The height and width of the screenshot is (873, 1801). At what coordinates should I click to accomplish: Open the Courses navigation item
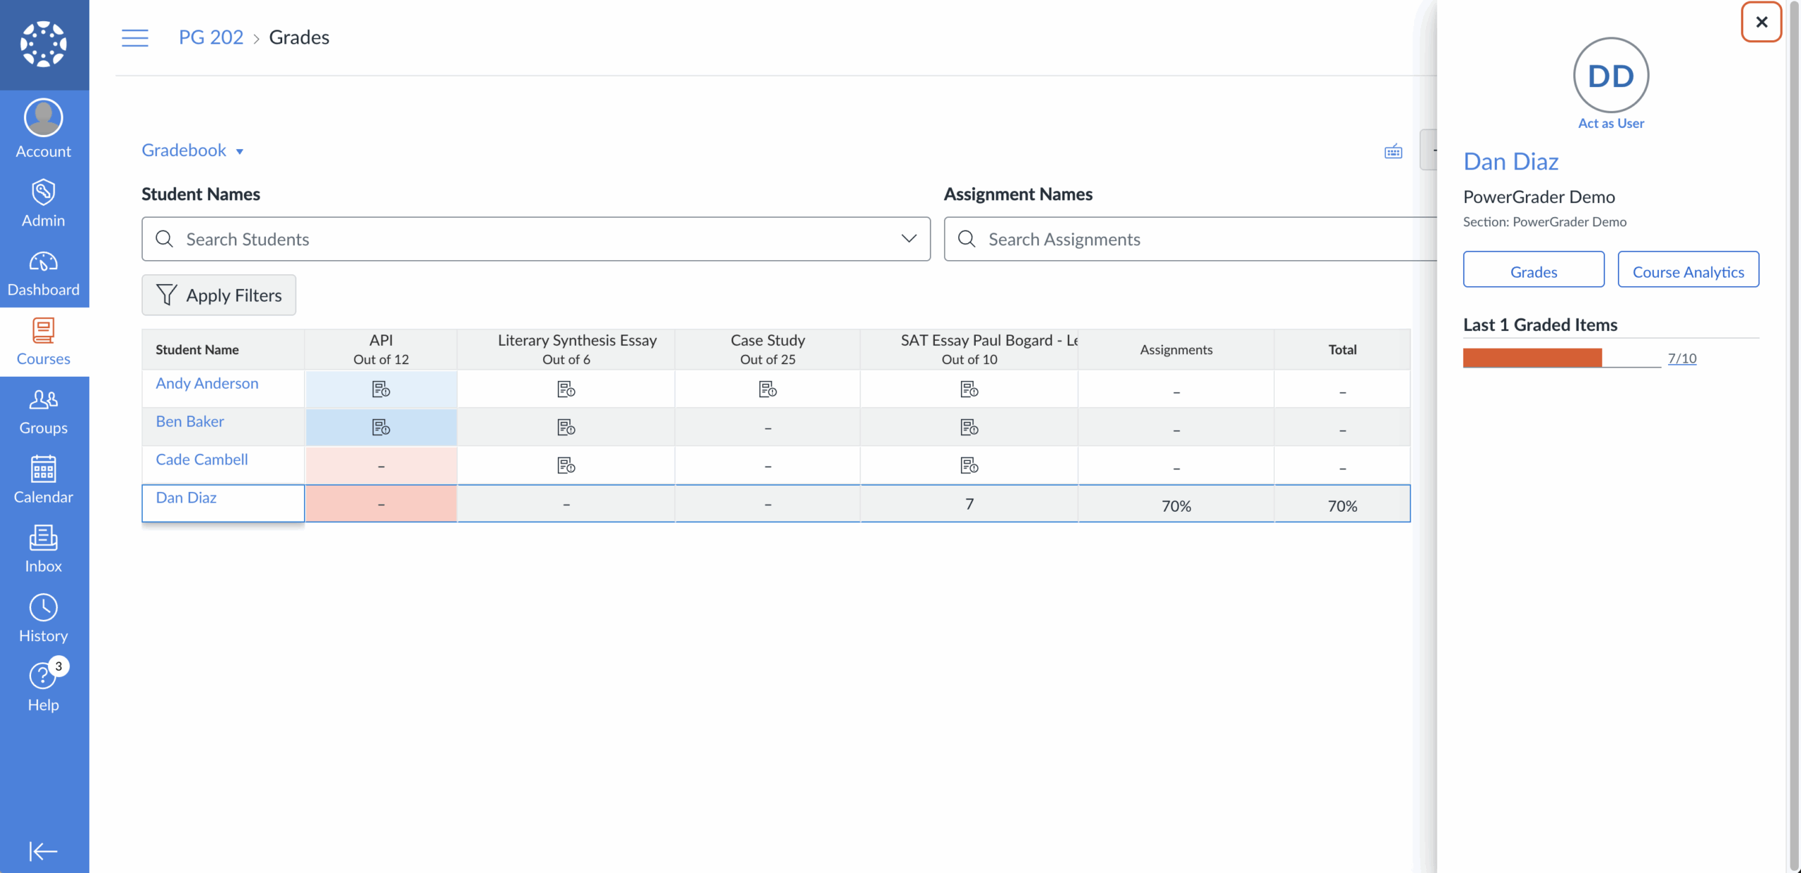pos(44,341)
